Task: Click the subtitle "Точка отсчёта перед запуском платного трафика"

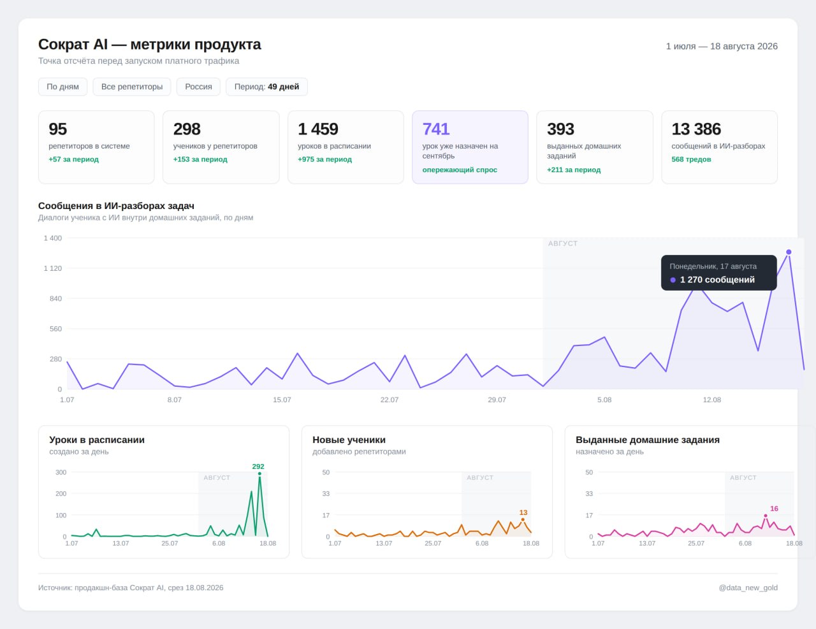Action: tap(138, 61)
